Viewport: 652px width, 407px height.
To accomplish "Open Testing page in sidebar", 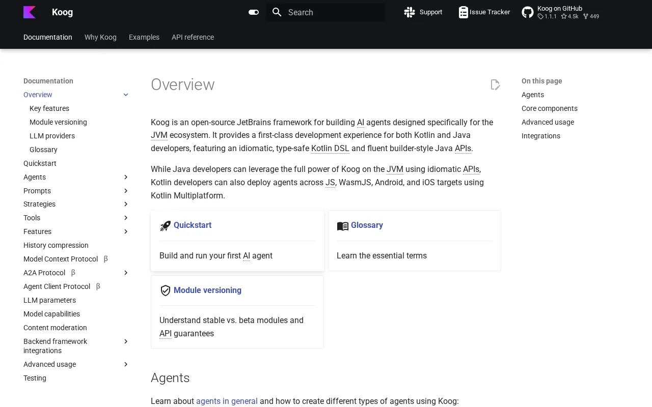I will click(x=35, y=378).
